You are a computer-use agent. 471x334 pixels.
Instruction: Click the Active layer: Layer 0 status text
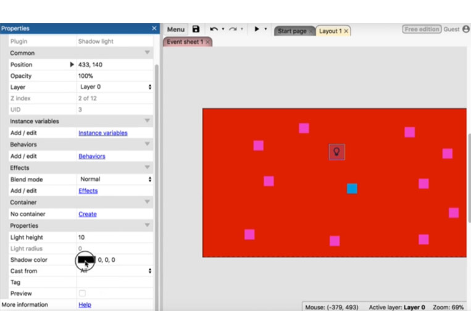[397, 307]
